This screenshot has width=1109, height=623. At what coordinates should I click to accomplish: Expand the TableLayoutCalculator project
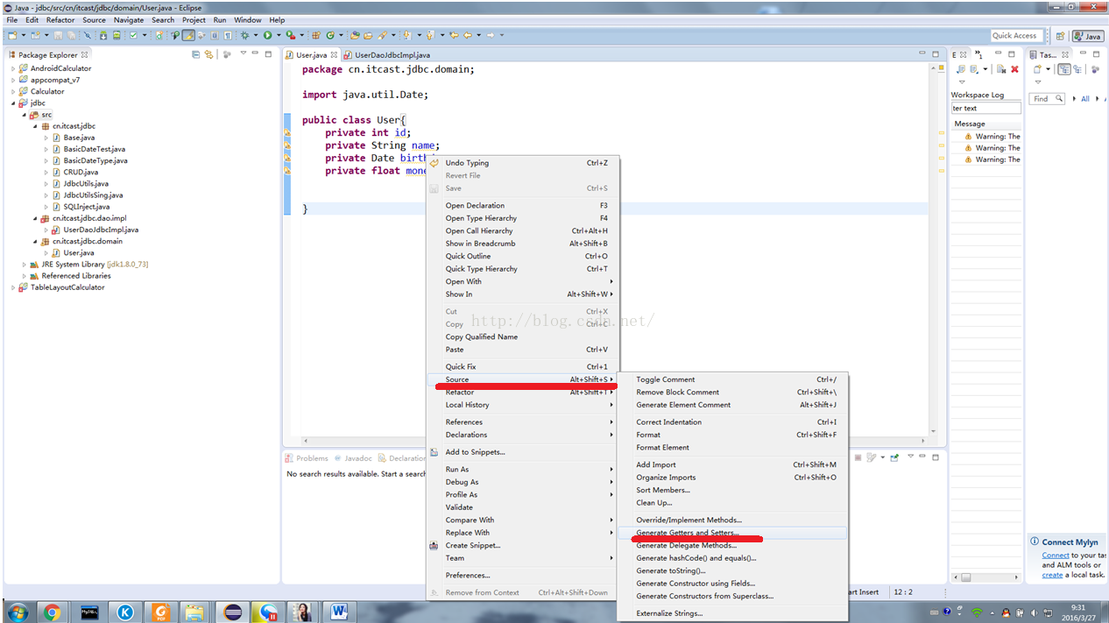point(13,287)
